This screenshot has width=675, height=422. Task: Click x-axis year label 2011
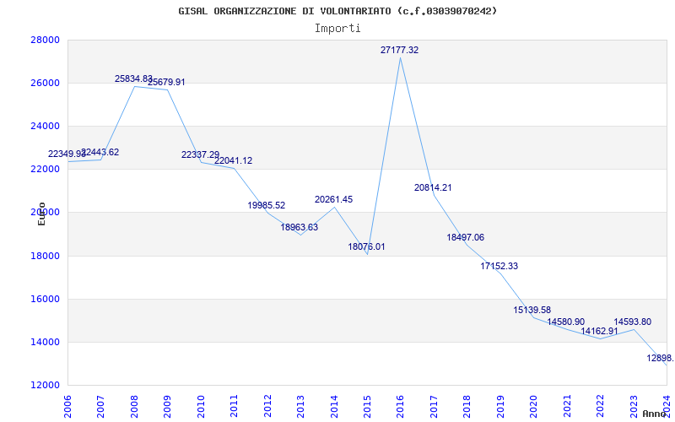(x=235, y=407)
